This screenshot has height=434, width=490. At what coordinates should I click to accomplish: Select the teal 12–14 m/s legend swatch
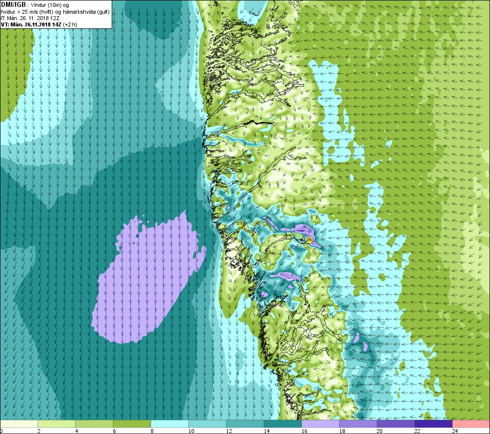245,424
